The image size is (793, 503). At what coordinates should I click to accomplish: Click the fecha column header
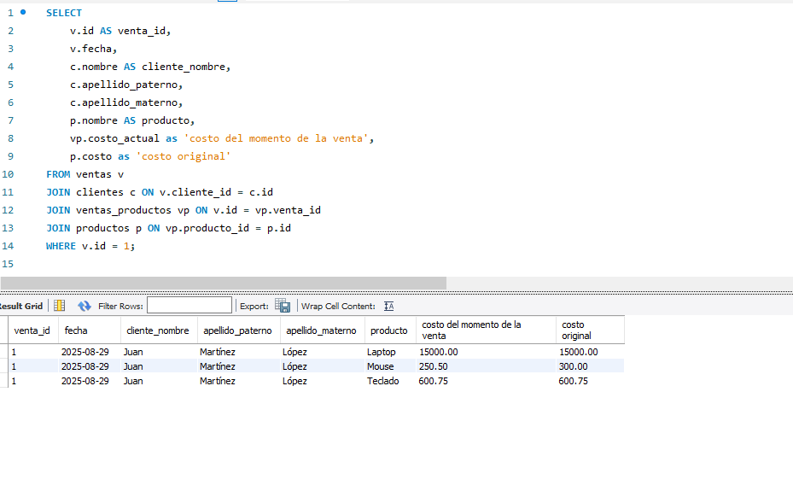coord(76,330)
